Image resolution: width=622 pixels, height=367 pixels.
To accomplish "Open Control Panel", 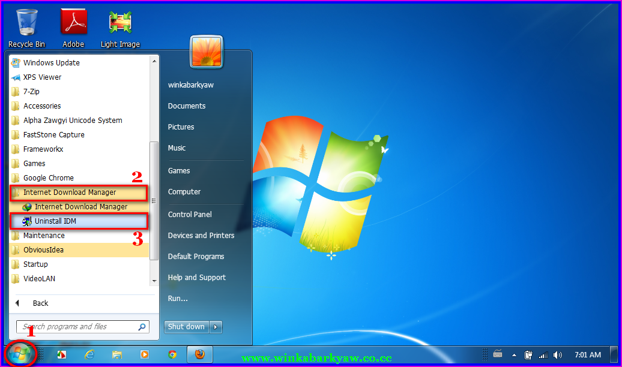I will [x=190, y=215].
